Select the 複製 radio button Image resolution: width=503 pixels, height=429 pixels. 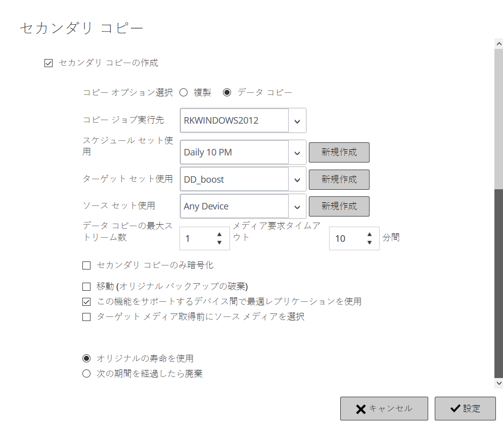pyautogui.click(x=184, y=92)
